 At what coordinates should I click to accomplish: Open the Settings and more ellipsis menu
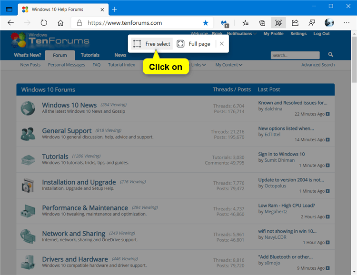(347, 23)
